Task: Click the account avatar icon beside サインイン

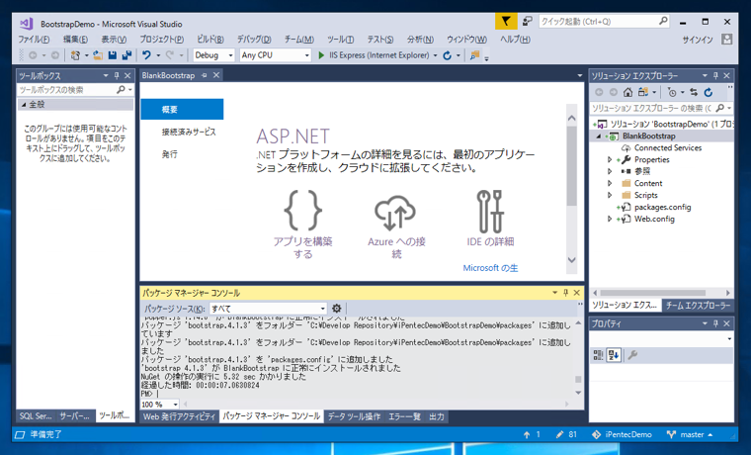Action: point(727,40)
